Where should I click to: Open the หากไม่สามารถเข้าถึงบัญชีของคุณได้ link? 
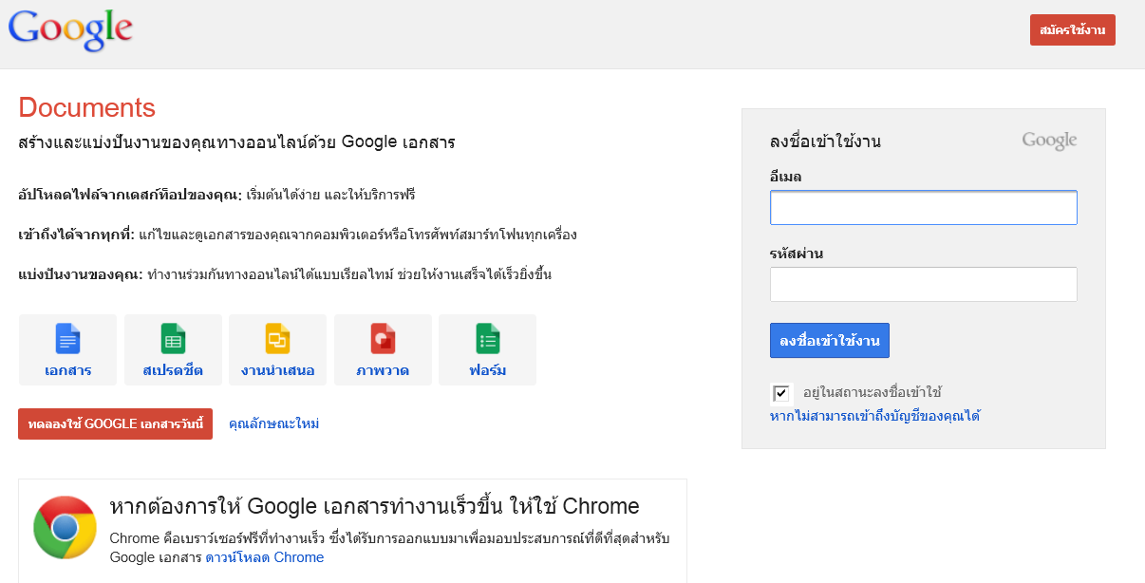[874, 416]
